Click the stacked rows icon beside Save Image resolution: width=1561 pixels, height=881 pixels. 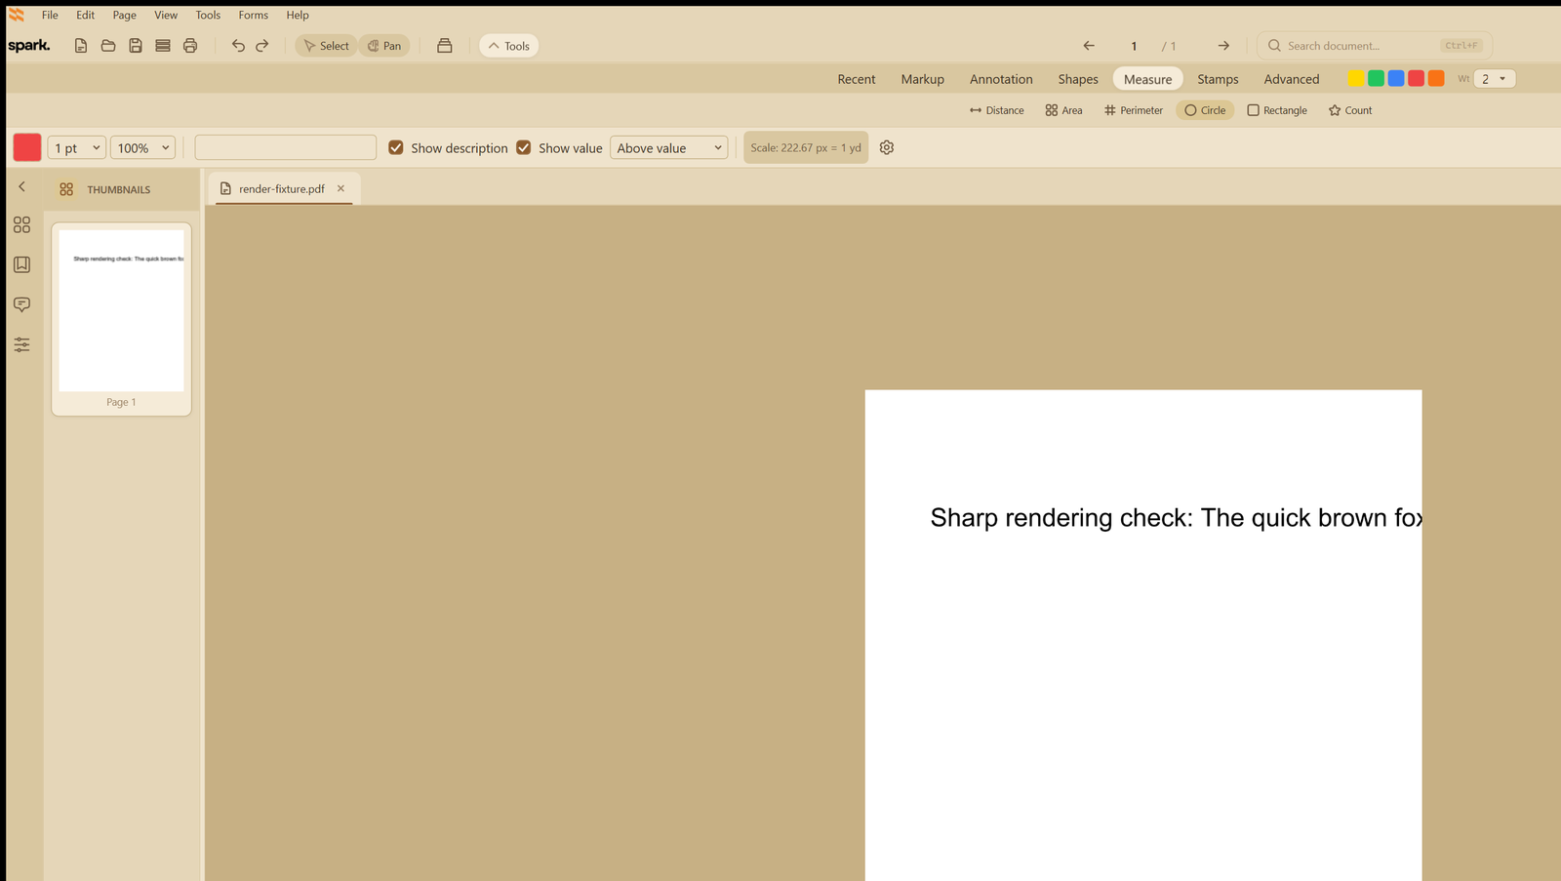[163, 46]
